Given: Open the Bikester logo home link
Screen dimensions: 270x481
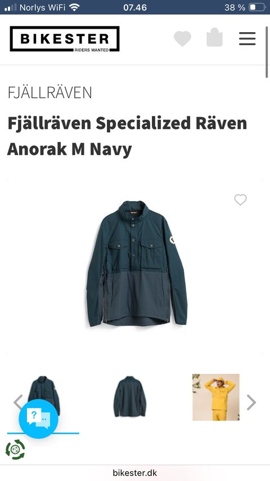Looking at the screenshot, I should pyautogui.click(x=65, y=39).
